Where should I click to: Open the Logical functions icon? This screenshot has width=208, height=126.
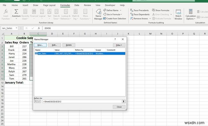click(x=42, y=12)
